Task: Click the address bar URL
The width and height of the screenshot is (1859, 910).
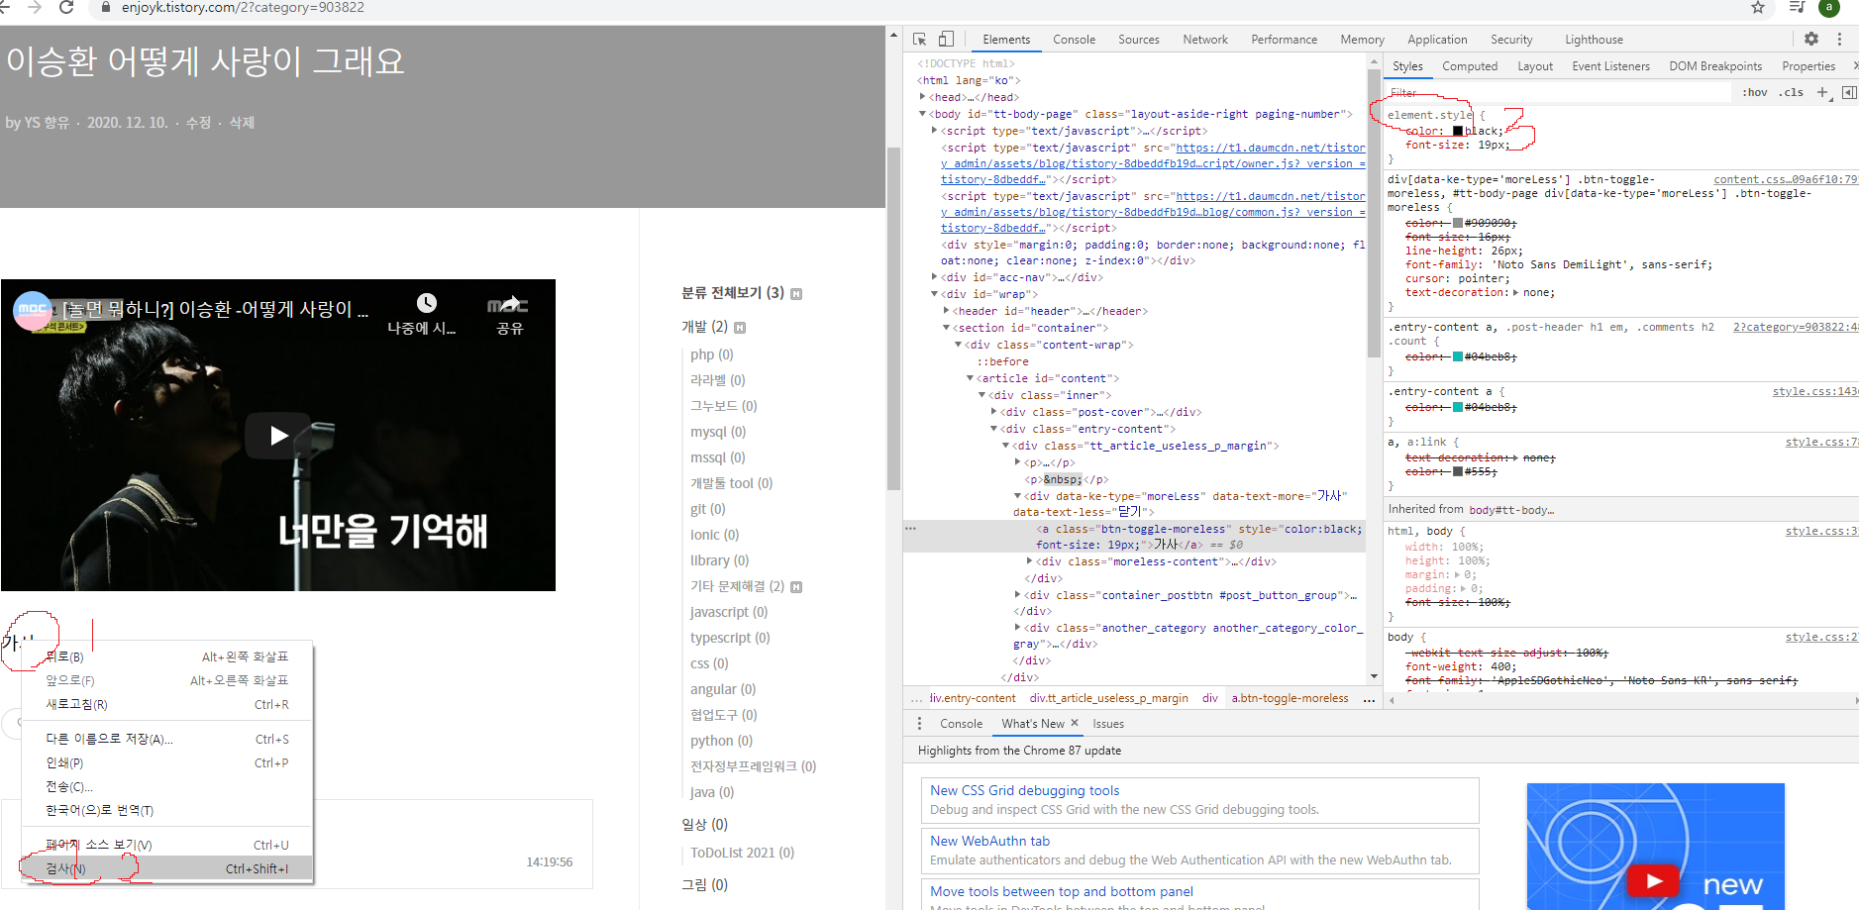Action: (x=243, y=7)
